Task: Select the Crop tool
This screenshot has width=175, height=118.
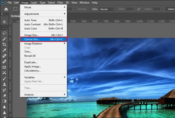Action: click(x=4, y=44)
